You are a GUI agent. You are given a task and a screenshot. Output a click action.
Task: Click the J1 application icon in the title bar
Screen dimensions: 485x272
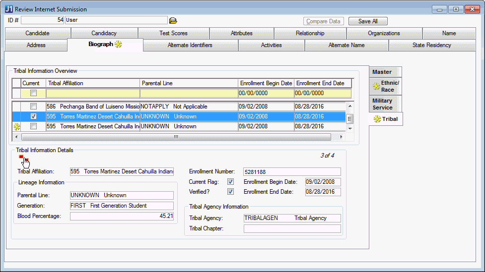[x=9, y=9]
